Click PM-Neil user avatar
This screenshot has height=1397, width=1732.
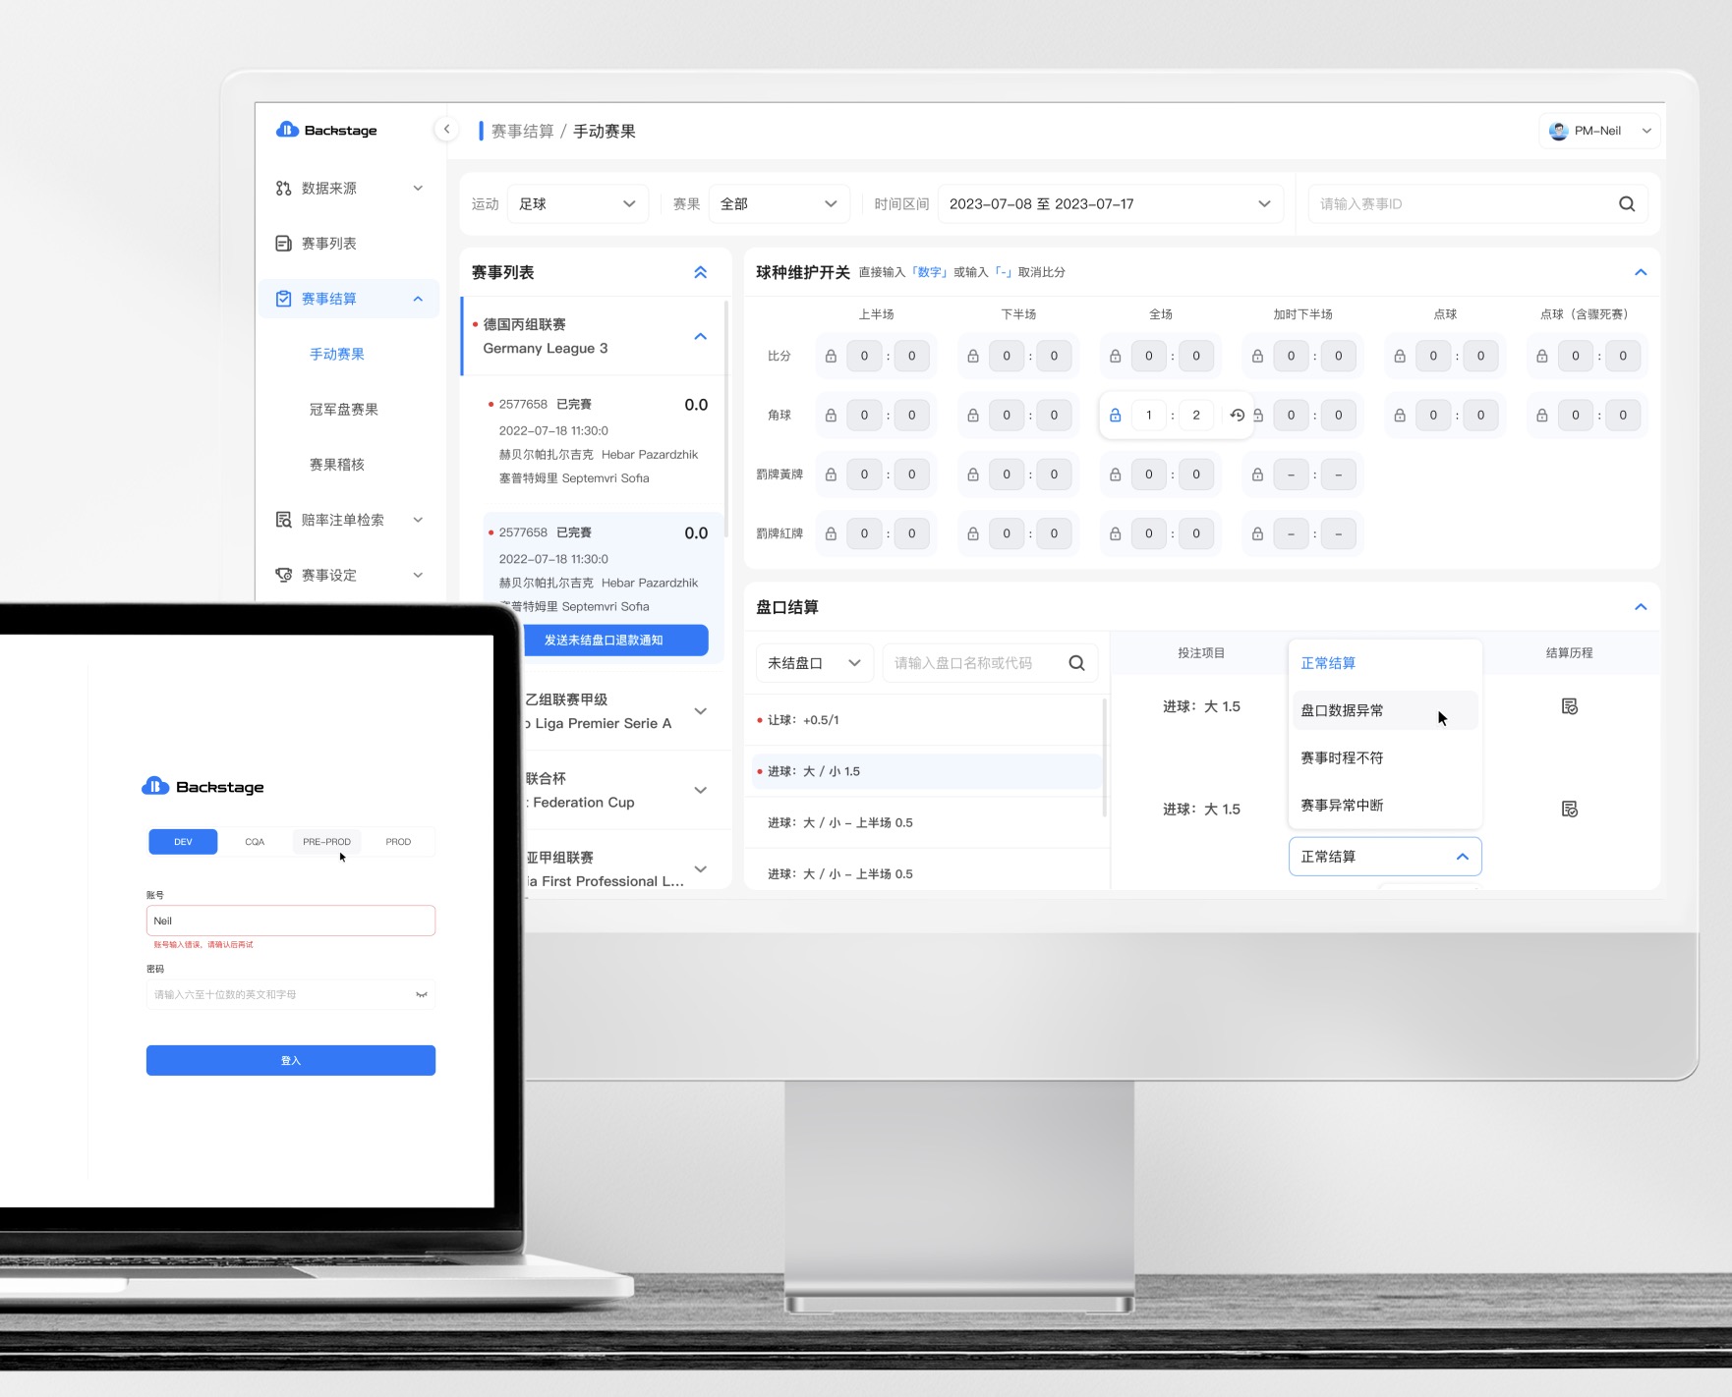click(1558, 131)
